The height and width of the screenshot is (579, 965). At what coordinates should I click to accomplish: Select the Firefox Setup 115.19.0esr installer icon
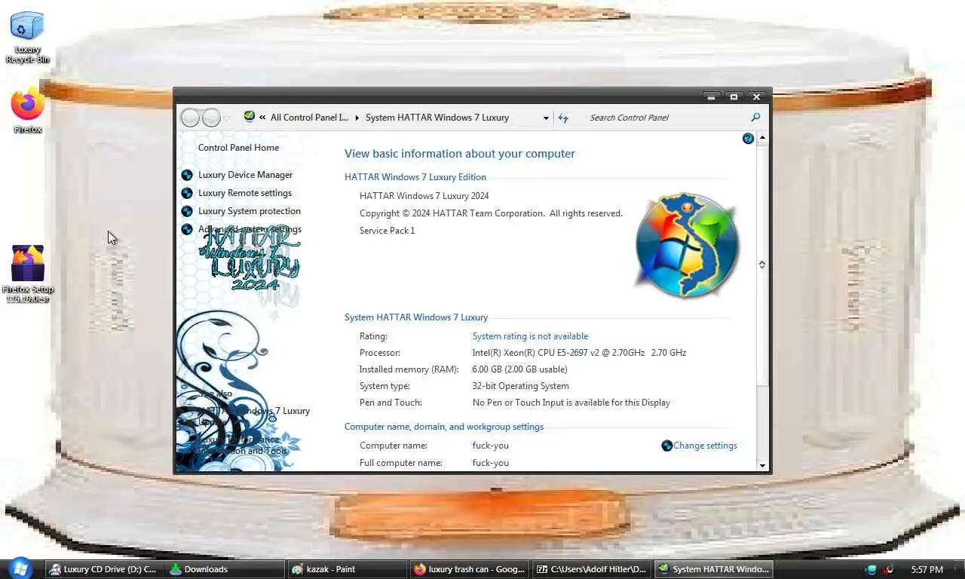pos(28,274)
